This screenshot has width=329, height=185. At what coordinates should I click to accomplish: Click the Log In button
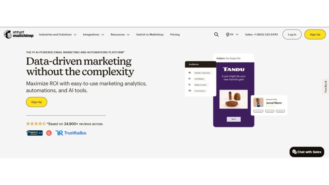(x=292, y=34)
